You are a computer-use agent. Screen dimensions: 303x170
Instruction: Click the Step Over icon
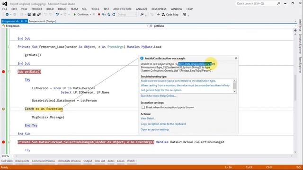tap(109, 15)
